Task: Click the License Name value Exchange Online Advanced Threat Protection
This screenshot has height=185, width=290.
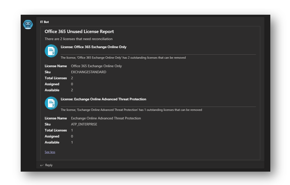Action: click(x=106, y=118)
